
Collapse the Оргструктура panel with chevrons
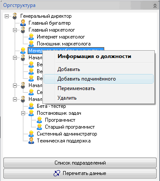click(x=155, y=6)
